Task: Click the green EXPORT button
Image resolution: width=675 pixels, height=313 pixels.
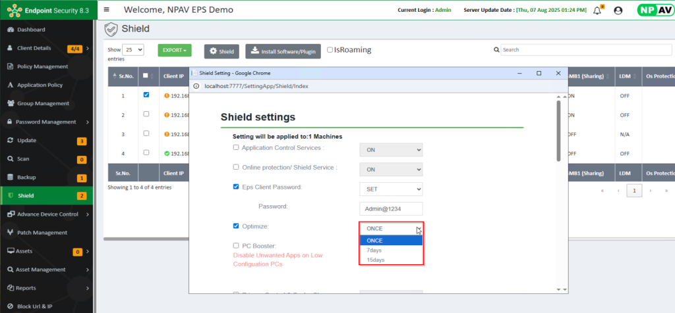Action: click(174, 51)
